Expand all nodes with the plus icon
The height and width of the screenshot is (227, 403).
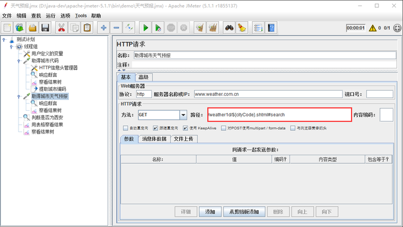pyautogui.click(x=104, y=28)
